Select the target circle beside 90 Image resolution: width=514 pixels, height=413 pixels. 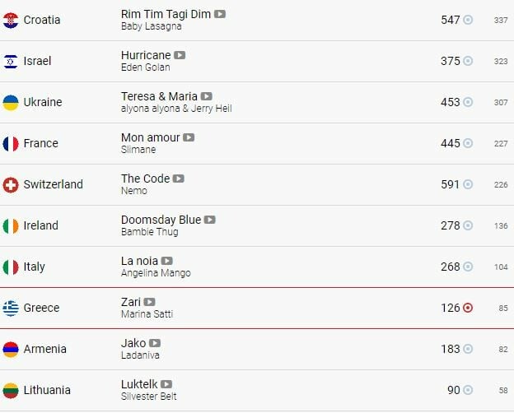point(468,390)
